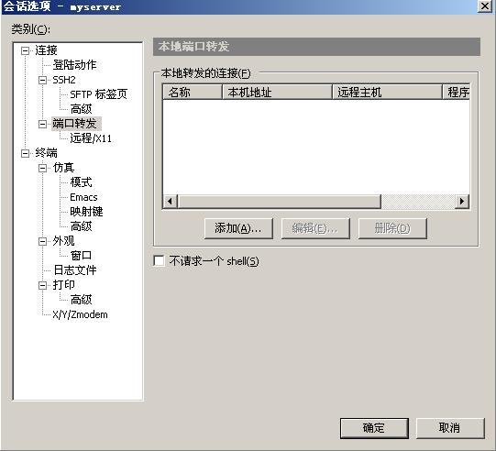Open the Emacs emulation options
This screenshot has height=451, width=496.
coord(83,197)
